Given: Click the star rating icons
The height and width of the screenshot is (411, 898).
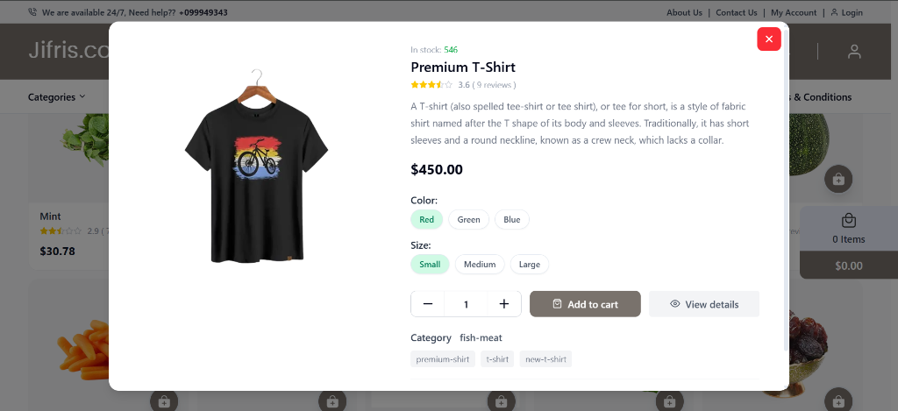Looking at the screenshot, I should pyautogui.click(x=431, y=85).
